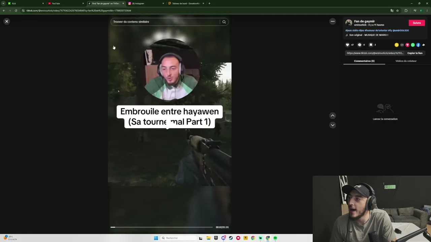Open the #fy hashtag link

coord(390,30)
